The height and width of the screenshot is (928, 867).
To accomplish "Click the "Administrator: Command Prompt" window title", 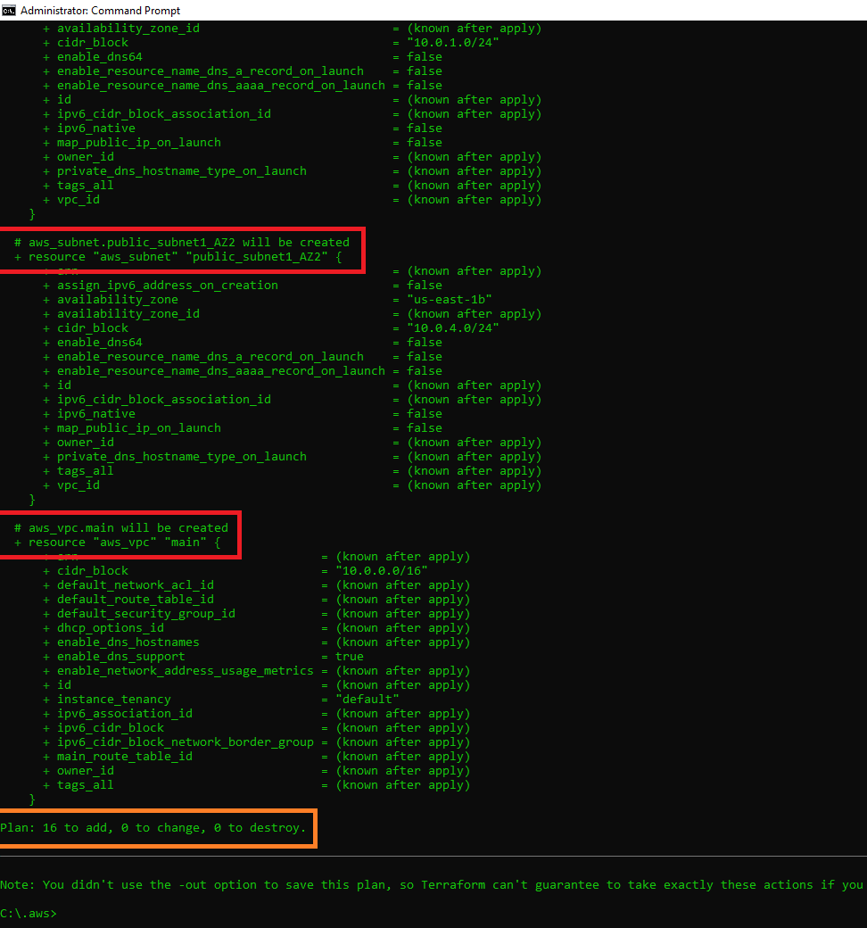I will (x=100, y=11).
